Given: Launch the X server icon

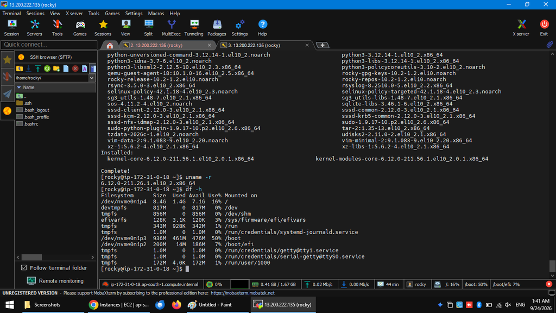Looking at the screenshot, I should pyautogui.click(x=521, y=28).
